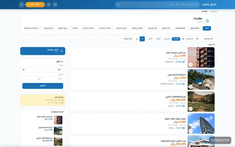Viewport: 235px width, 147px height.
Task: Open resort pool thumbnail of استراحة listing
Action: (201, 79)
